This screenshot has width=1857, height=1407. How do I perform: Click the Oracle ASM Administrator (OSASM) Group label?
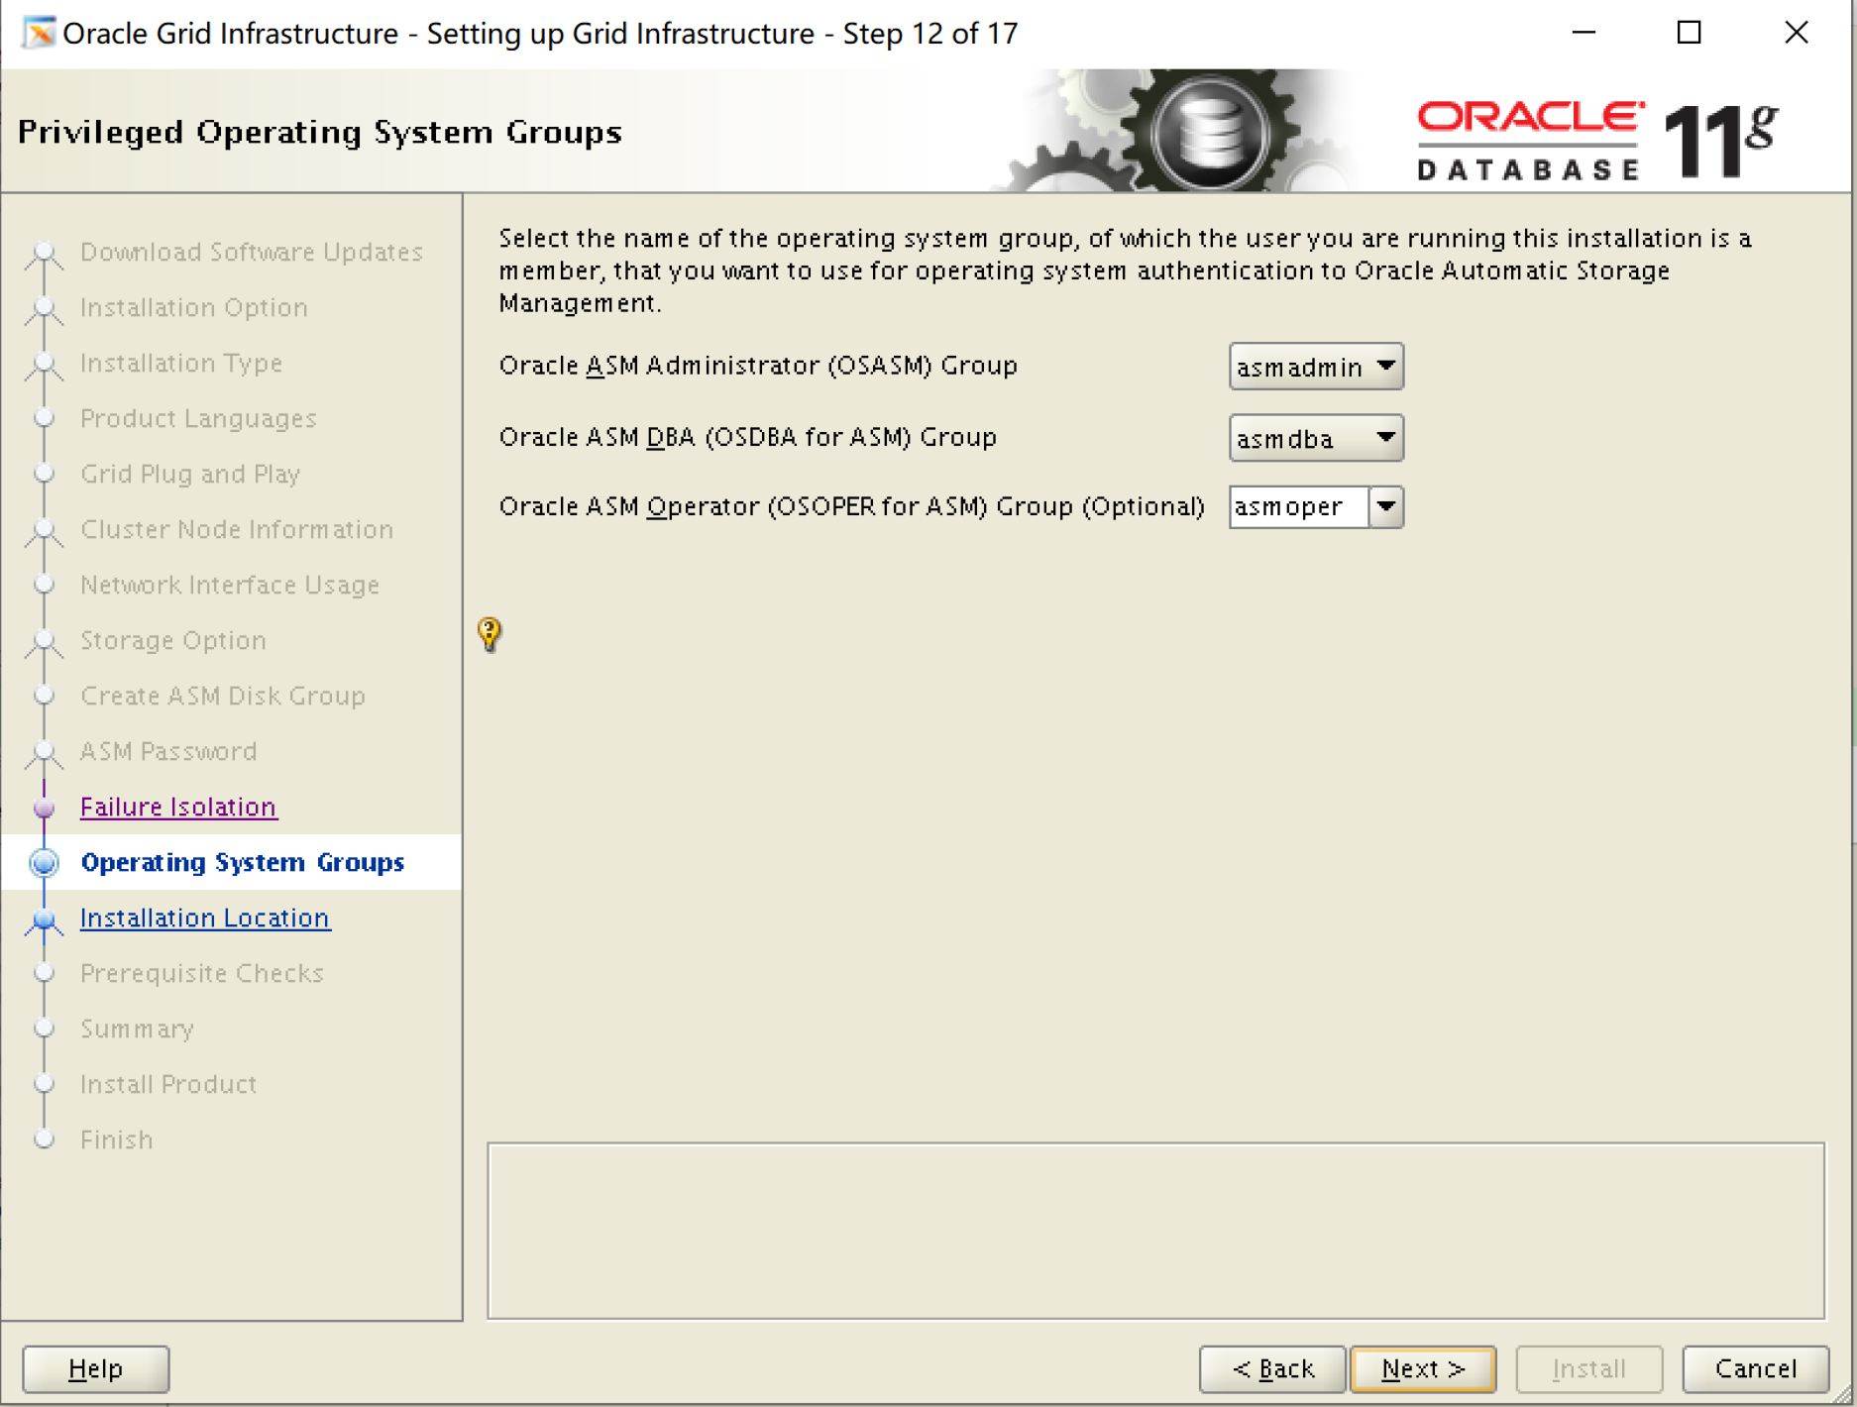758,366
